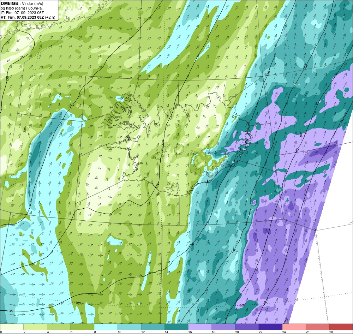This screenshot has width=353, height=334.
Task: Click the legend tick value 22
Action: (261, 332)
